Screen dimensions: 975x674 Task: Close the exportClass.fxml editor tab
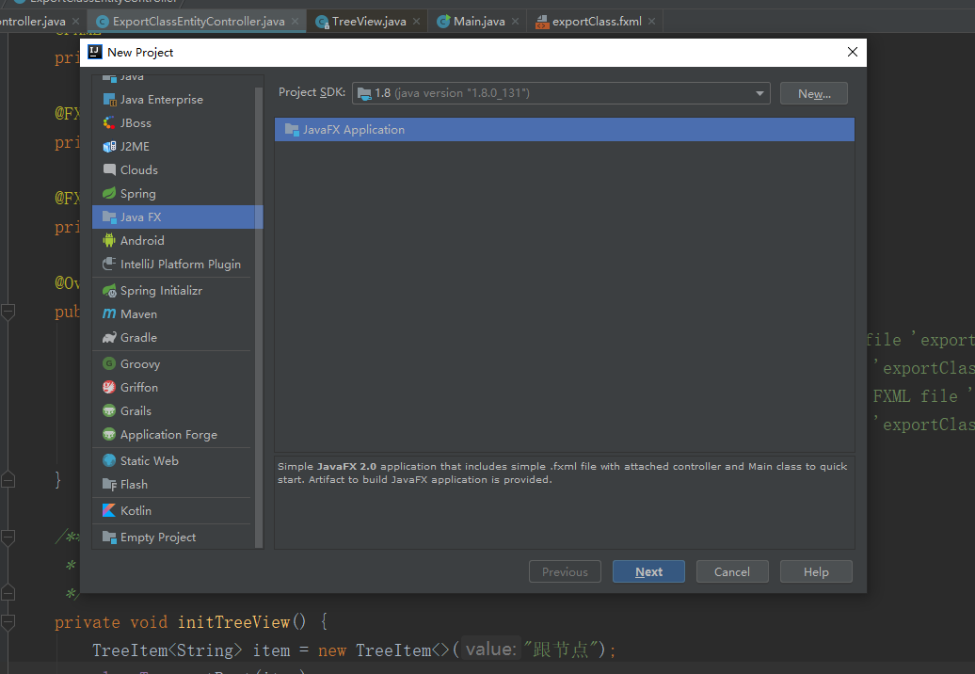pyautogui.click(x=651, y=21)
